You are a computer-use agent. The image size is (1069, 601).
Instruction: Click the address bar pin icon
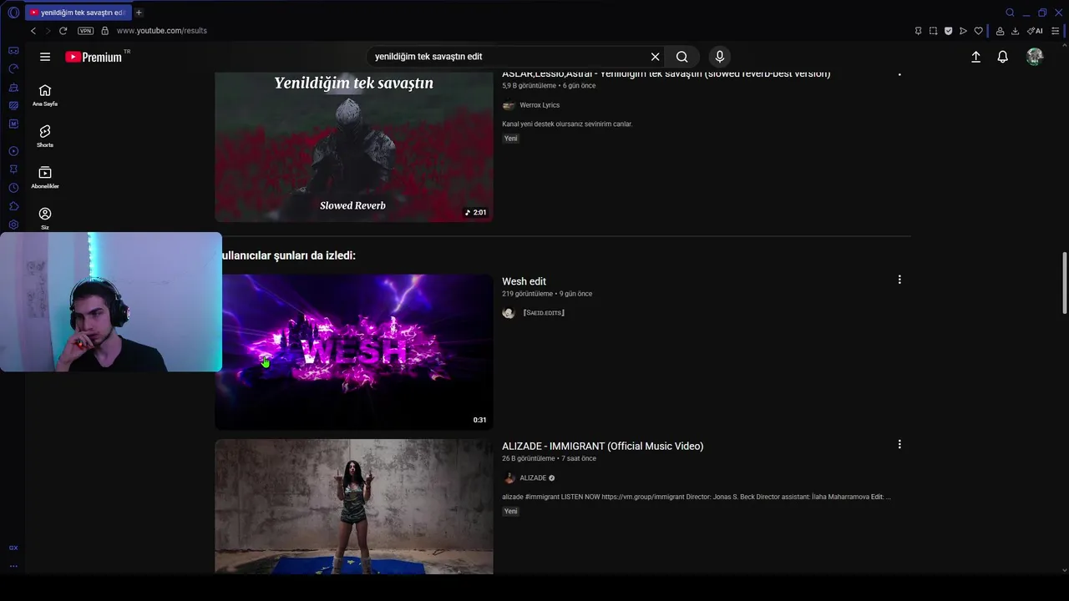pos(918,31)
